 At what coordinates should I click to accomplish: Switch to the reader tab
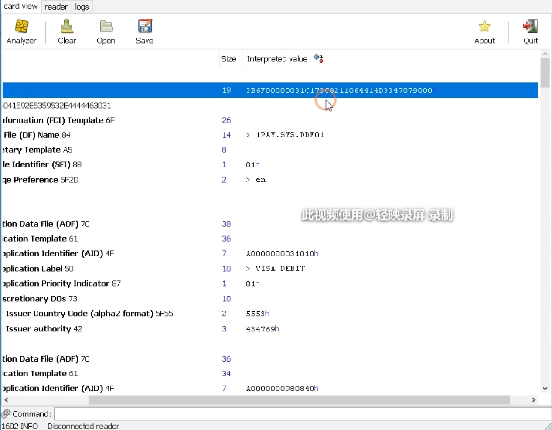point(56,7)
